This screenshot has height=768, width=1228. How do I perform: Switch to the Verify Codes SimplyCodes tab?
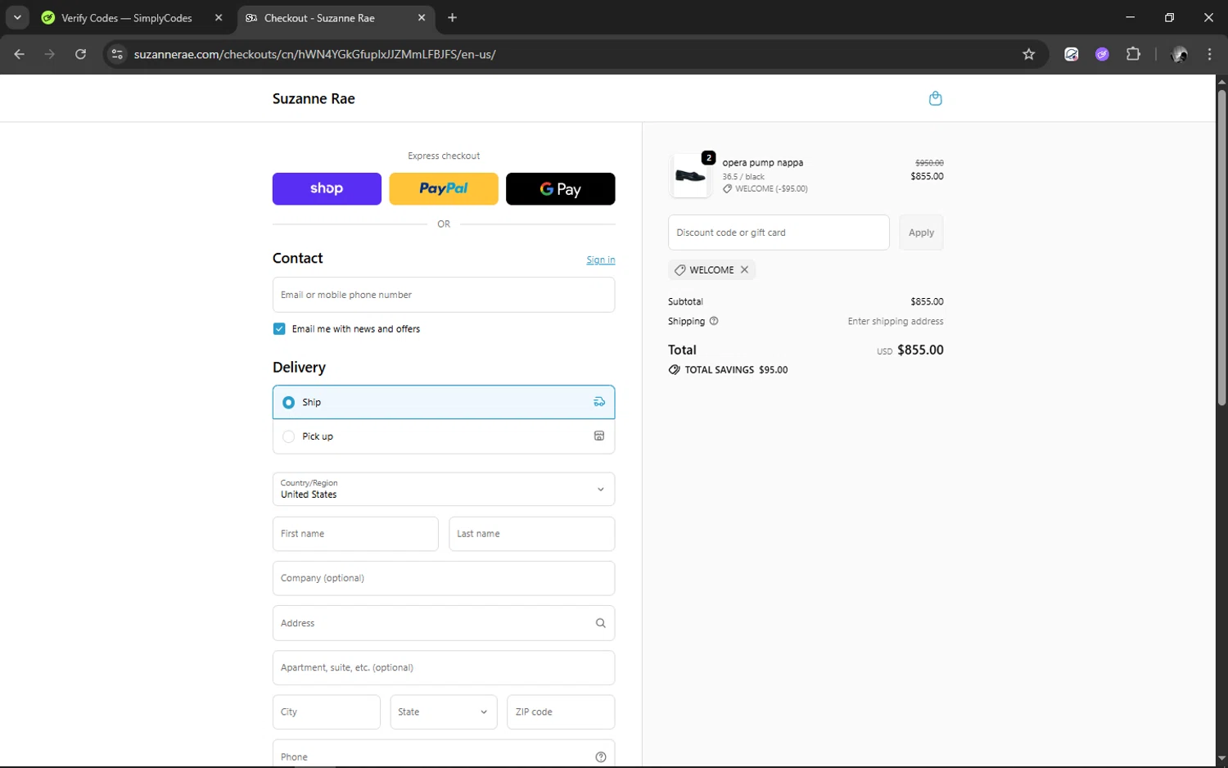click(x=127, y=17)
